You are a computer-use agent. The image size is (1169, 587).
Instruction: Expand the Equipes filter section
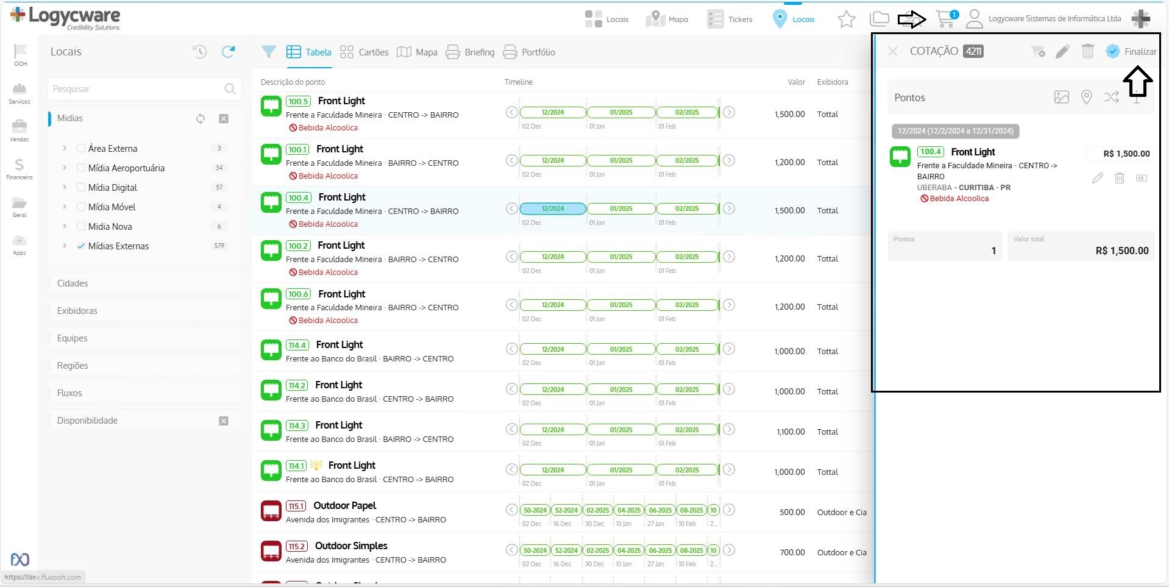(x=144, y=338)
